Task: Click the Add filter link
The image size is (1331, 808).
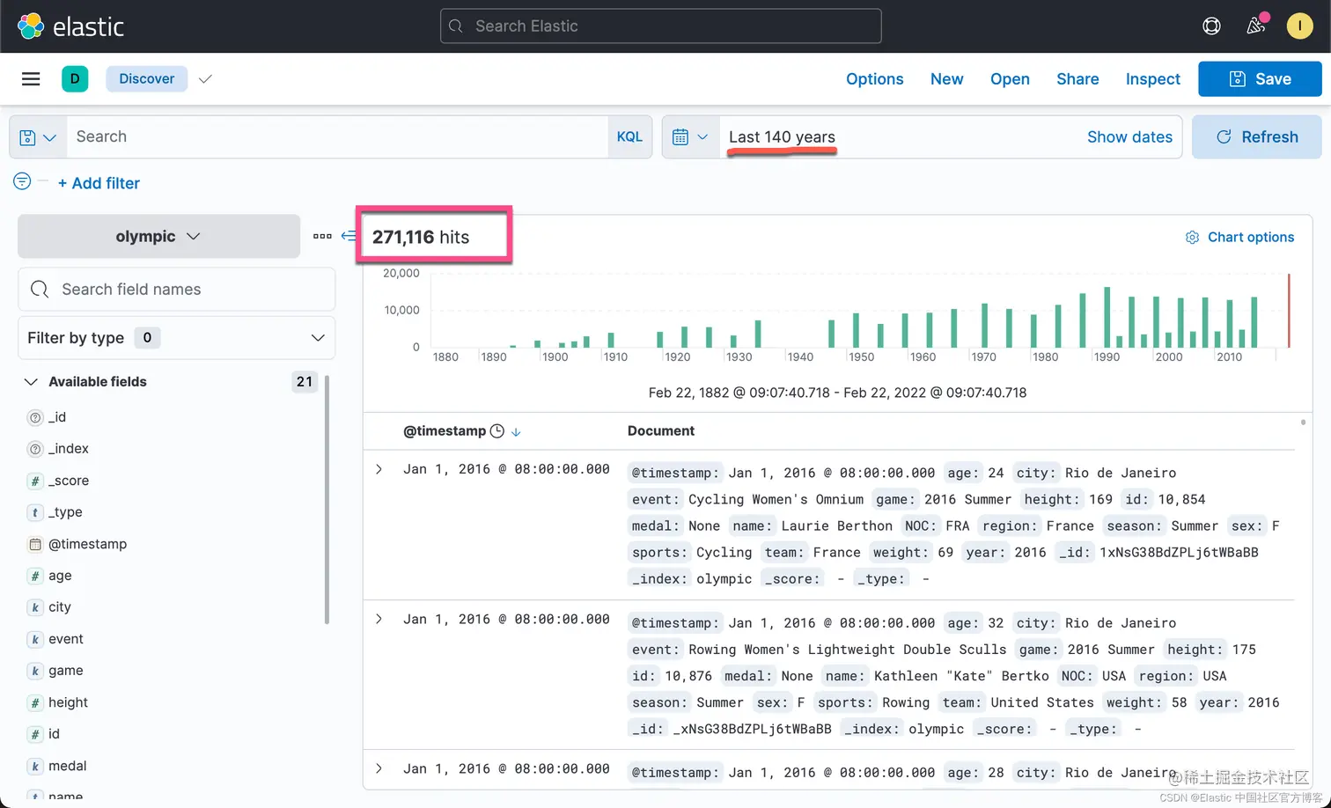Action: 99,183
